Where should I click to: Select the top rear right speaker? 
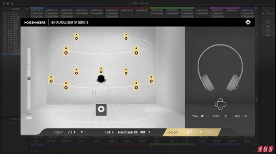point(136,51)
